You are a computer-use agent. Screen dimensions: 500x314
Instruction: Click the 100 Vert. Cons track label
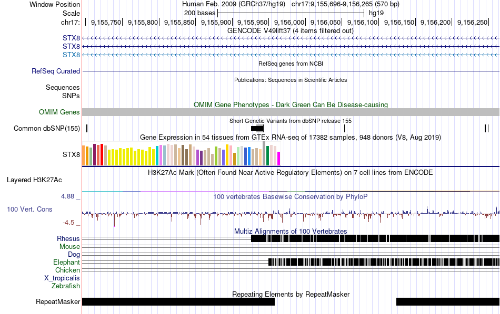(29, 210)
